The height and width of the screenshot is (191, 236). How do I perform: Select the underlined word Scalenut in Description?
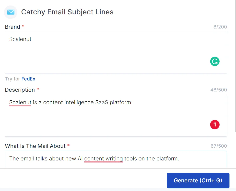click(20, 102)
